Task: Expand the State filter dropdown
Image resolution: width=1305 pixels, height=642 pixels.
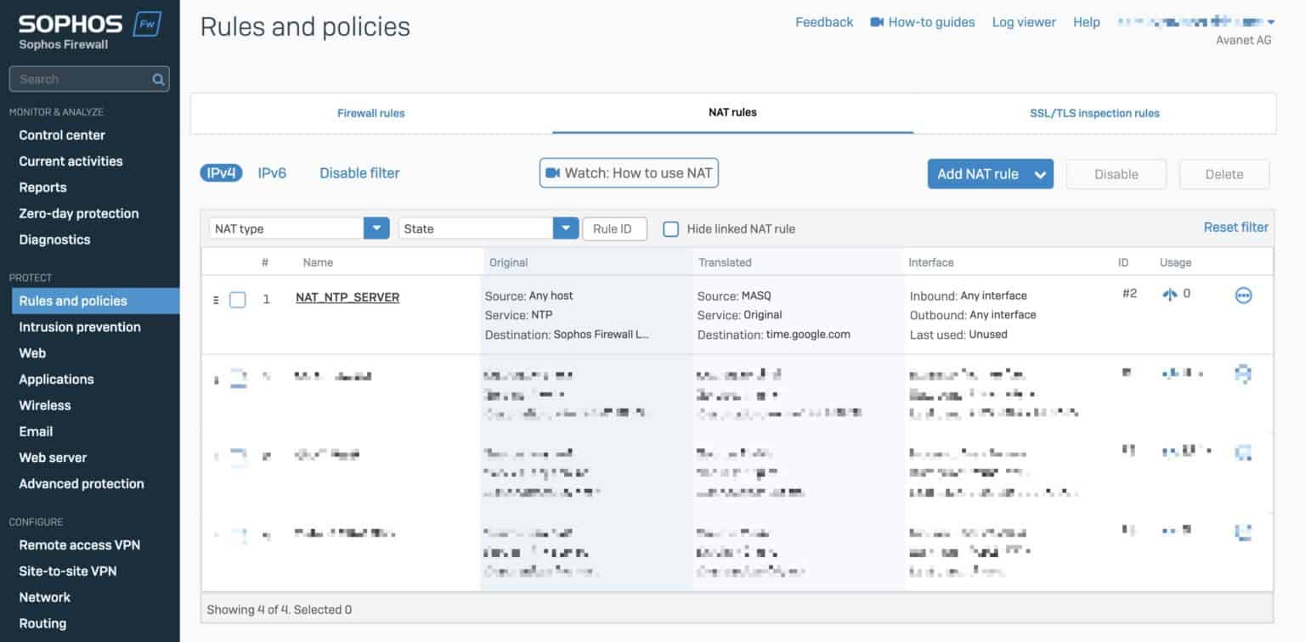Action: (x=565, y=228)
